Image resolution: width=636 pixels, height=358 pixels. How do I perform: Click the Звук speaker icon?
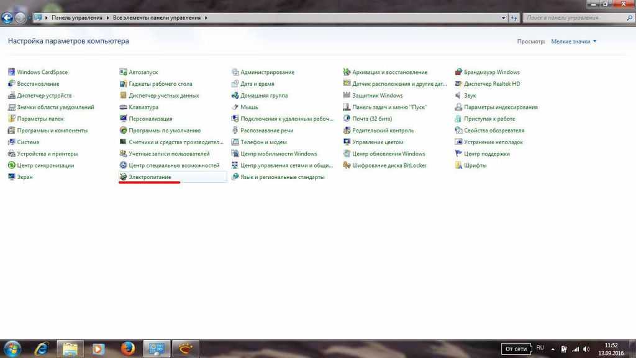459,96
